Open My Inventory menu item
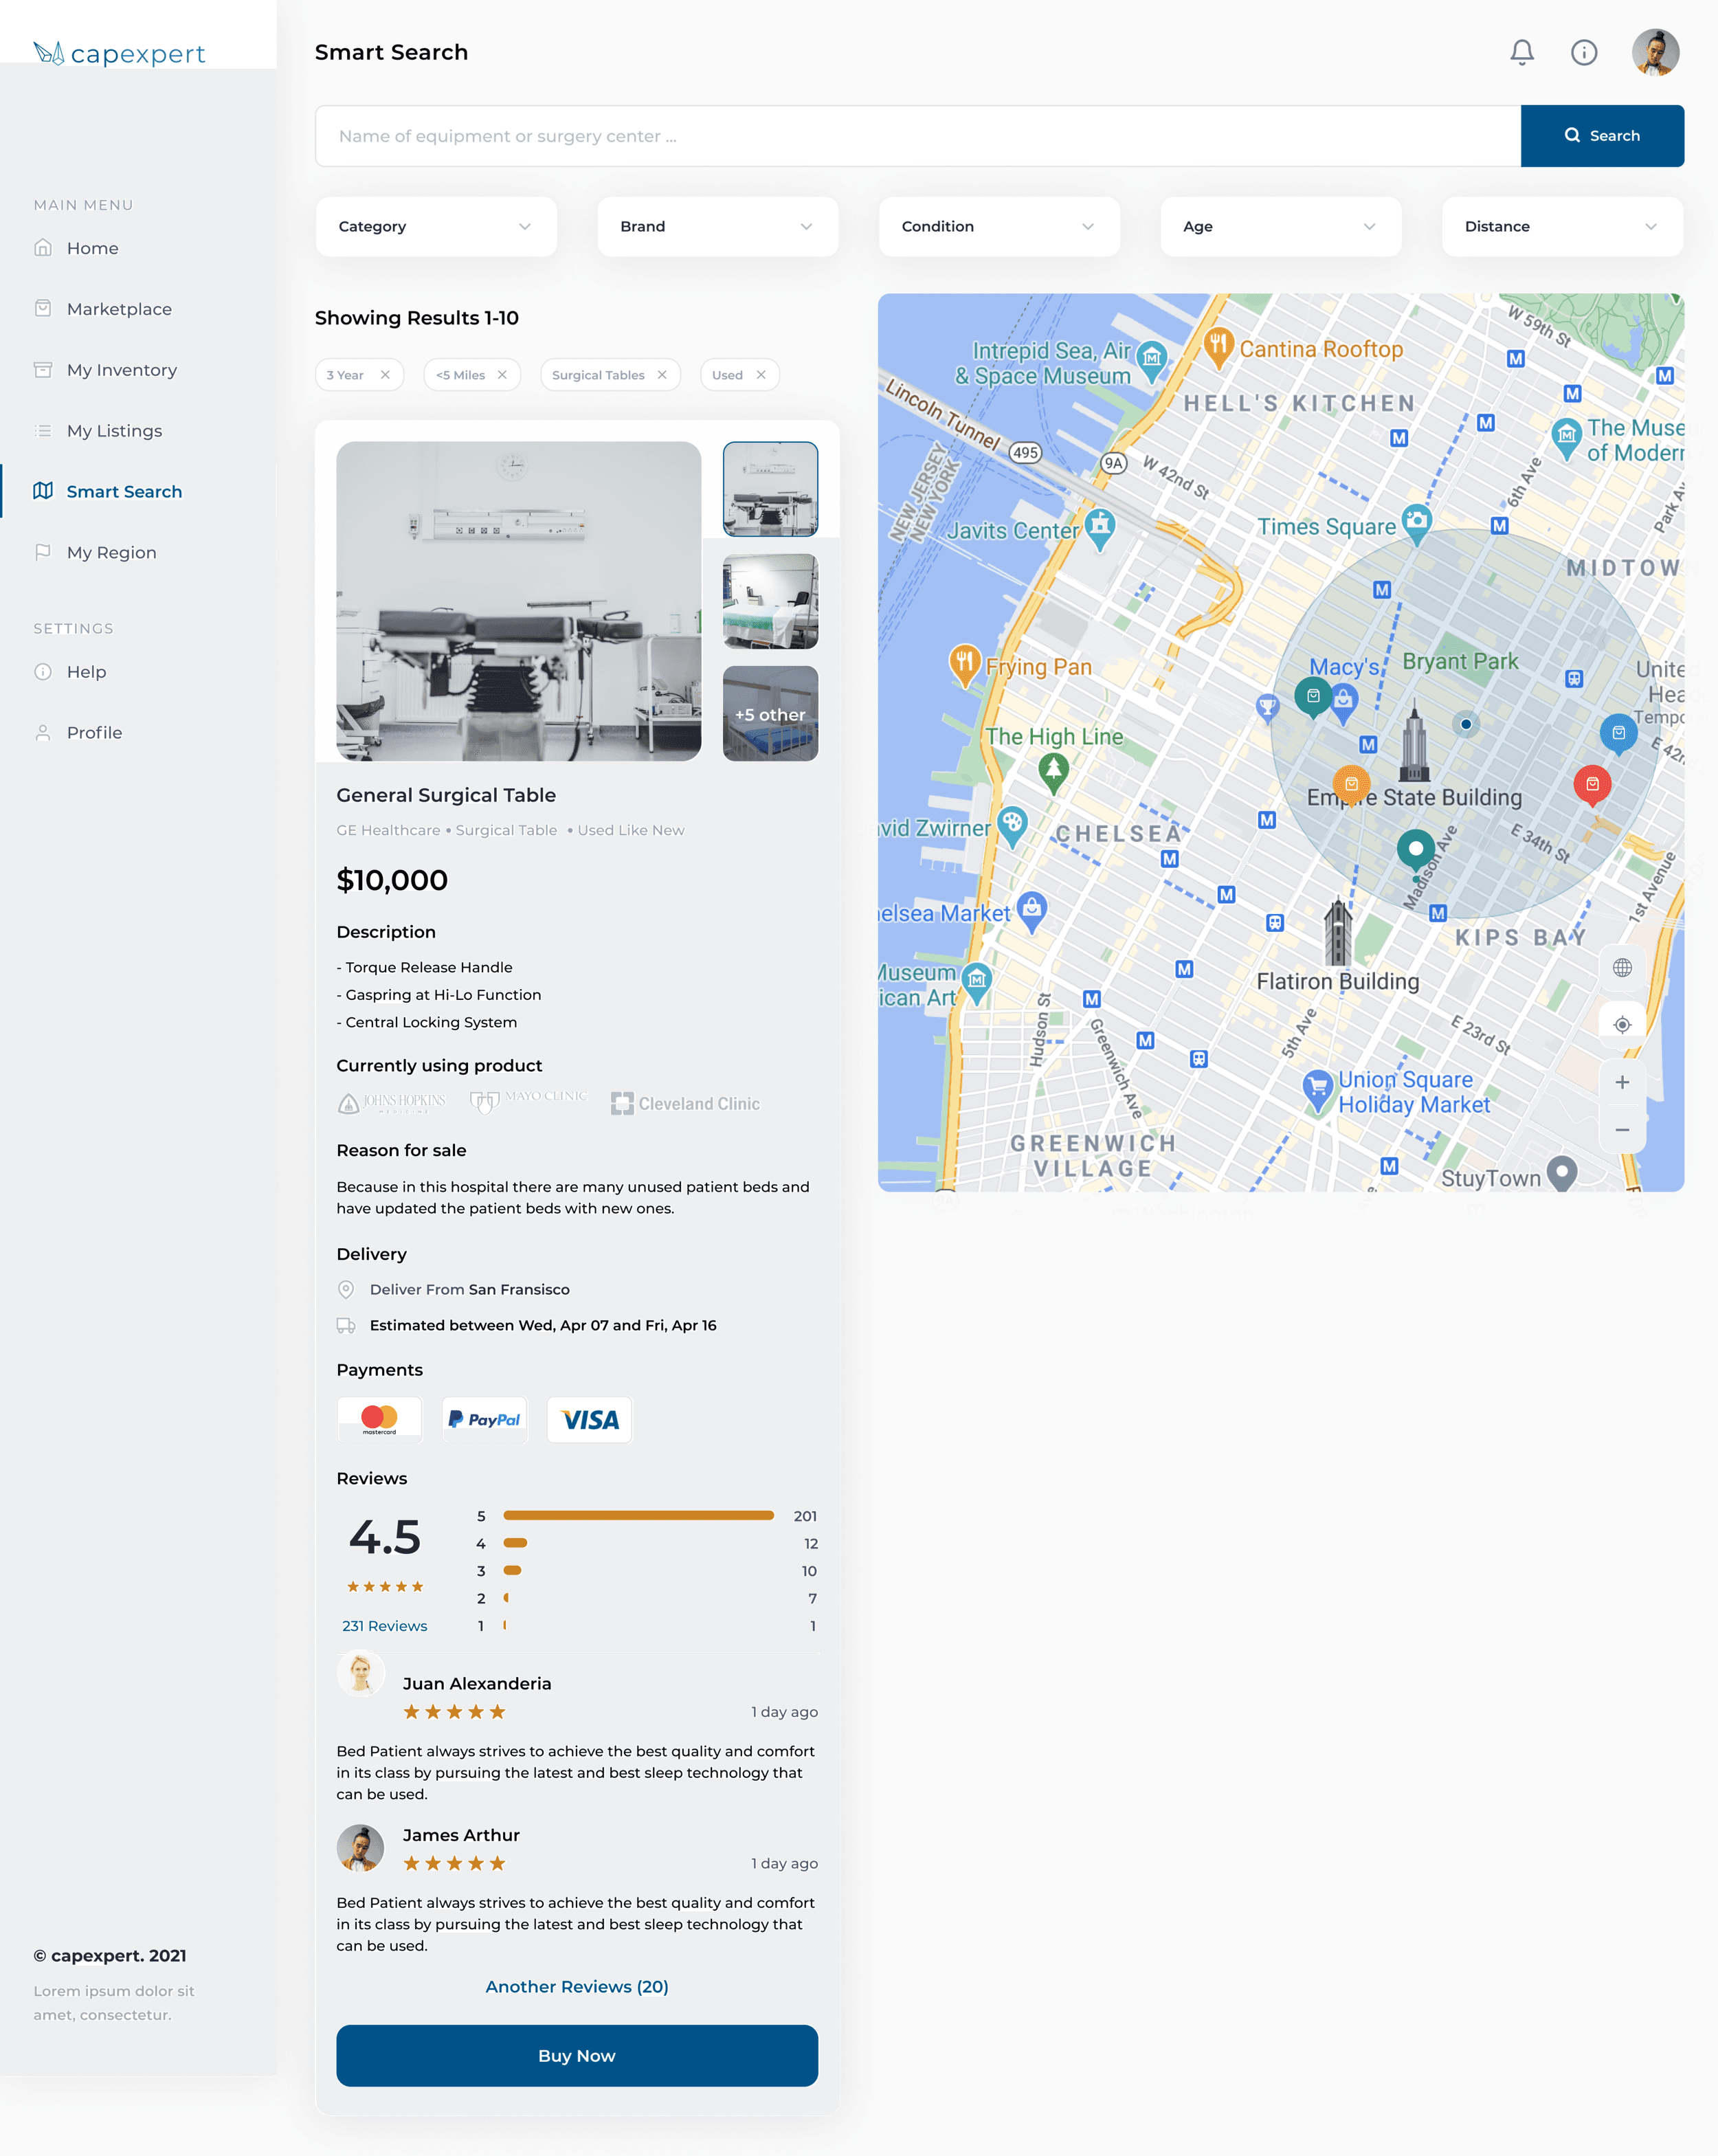Image resolution: width=1718 pixels, height=2156 pixels. tap(121, 370)
